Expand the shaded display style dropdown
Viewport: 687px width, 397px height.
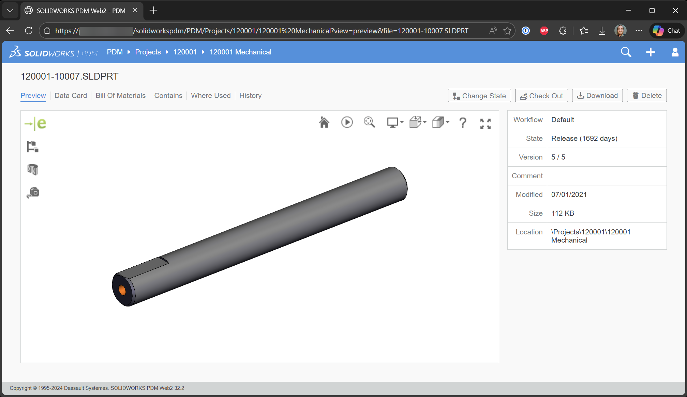click(447, 122)
